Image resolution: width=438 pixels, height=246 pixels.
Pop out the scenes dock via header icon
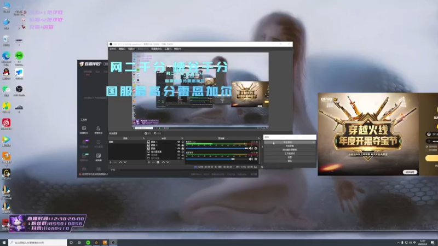click(x=144, y=138)
